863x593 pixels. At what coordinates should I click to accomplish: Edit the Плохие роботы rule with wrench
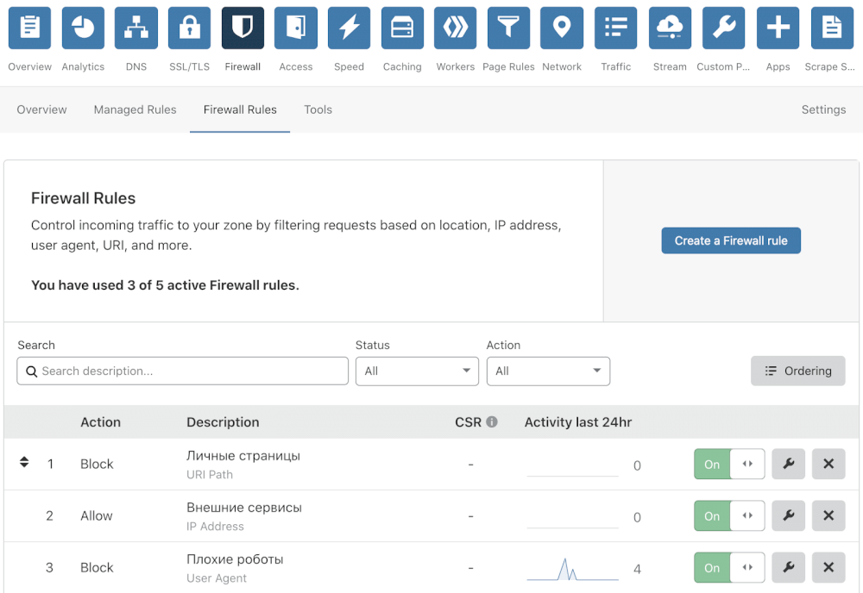pos(788,567)
